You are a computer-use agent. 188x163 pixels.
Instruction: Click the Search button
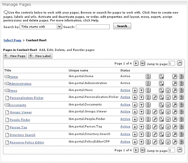pos(122,26)
